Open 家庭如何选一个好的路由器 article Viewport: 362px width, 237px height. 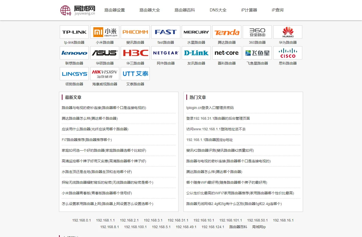point(104,150)
